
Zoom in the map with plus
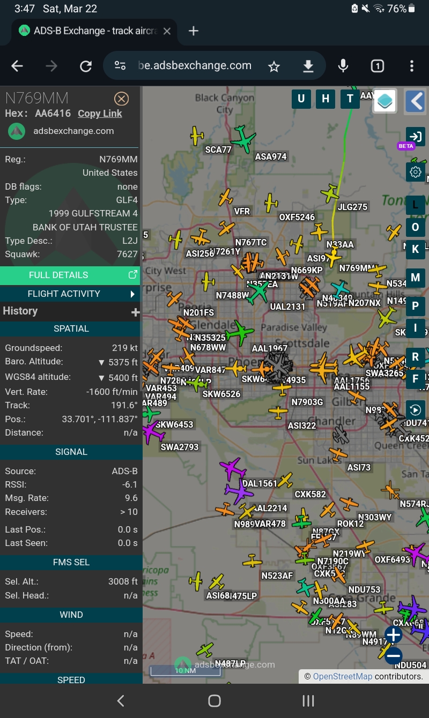coord(394,635)
